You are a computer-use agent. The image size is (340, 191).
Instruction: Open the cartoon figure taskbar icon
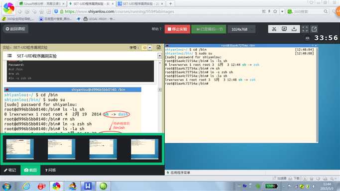point(72,186)
